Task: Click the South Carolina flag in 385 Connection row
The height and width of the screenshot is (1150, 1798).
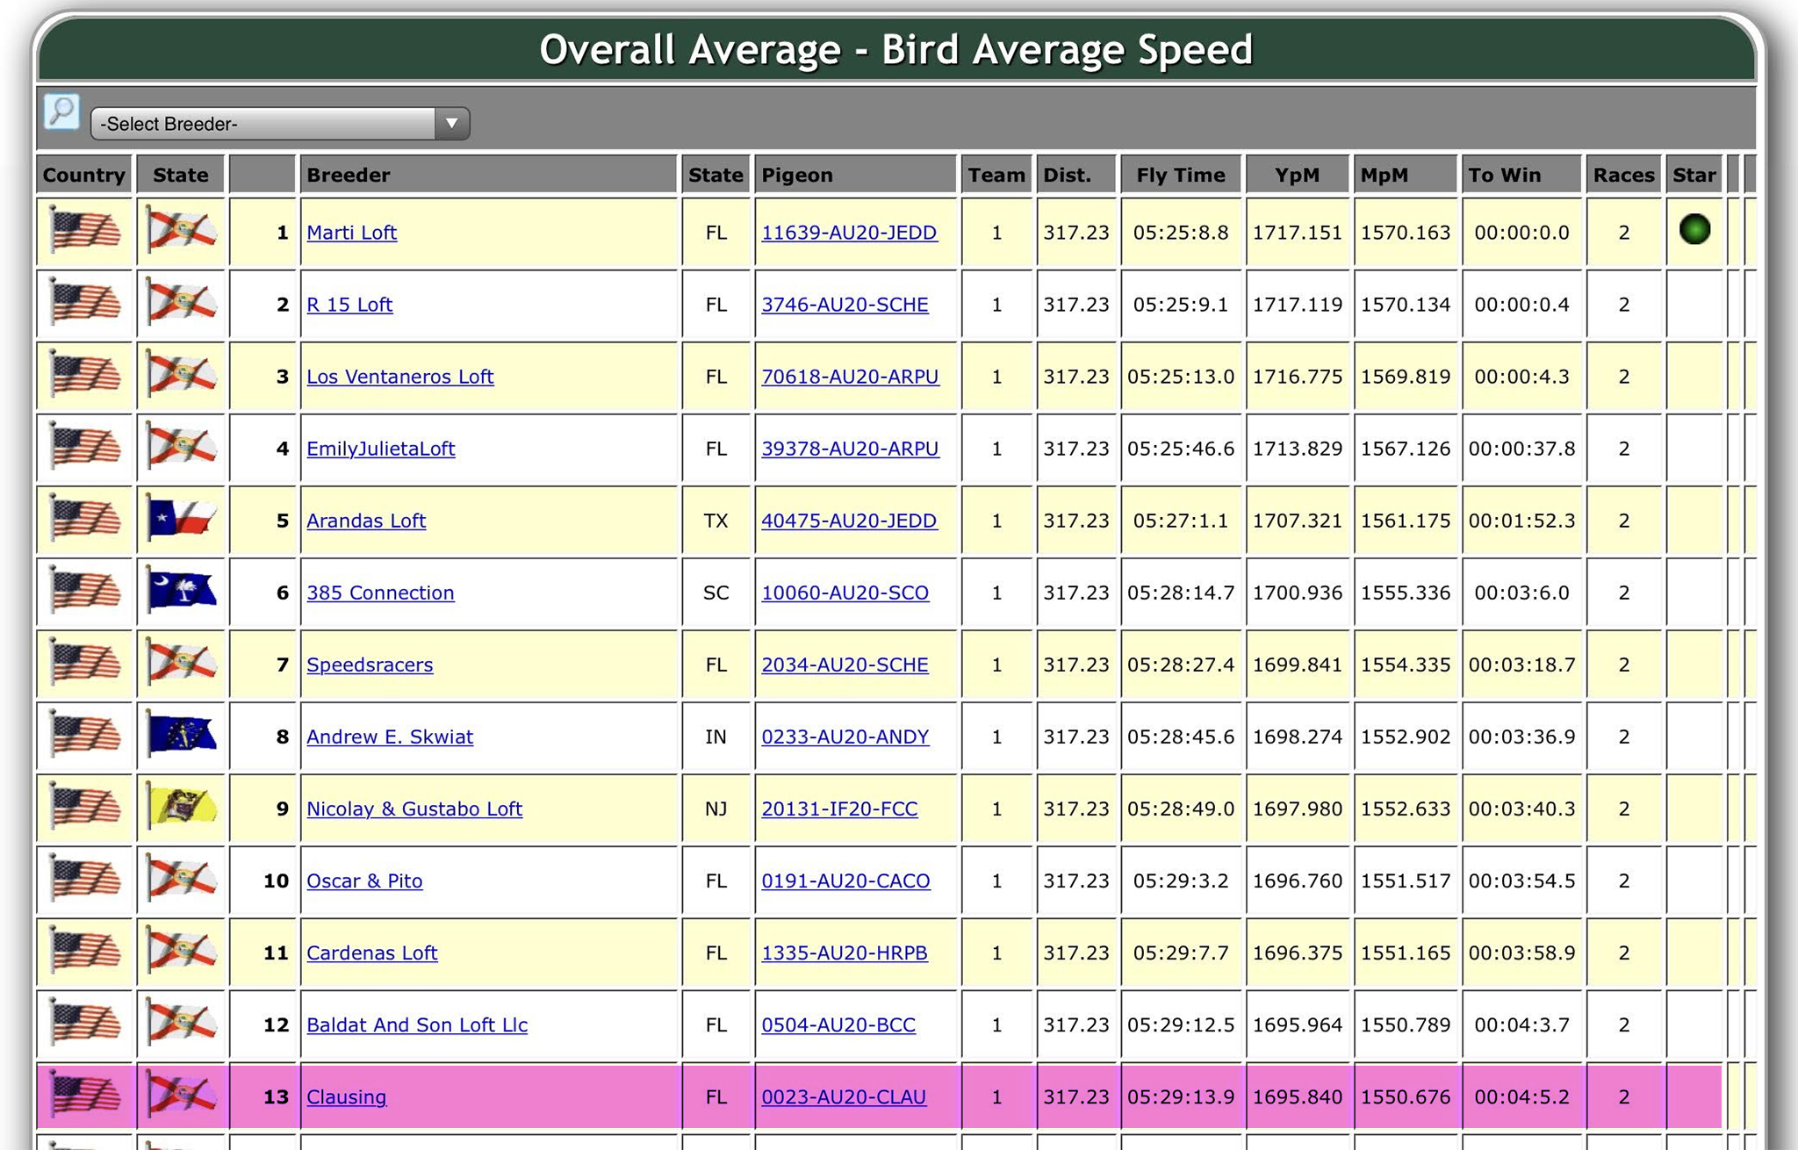Action: coord(181,592)
